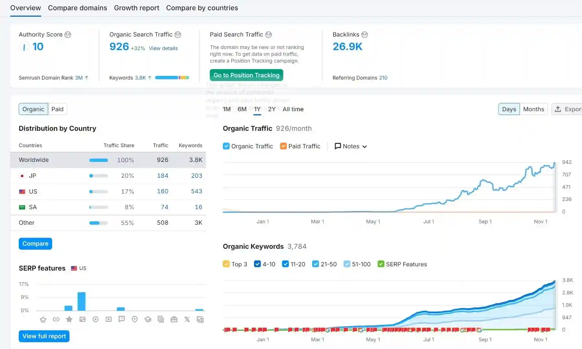
Task: Click the graduation cap SERP icon
Action: [148, 319]
